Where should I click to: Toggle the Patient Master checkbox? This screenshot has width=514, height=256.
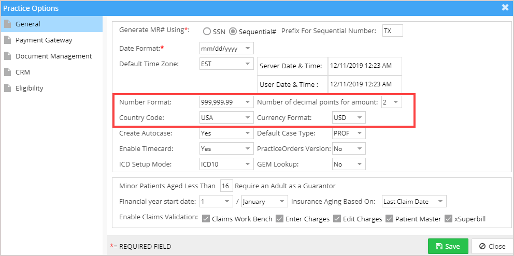click(390, 219)
